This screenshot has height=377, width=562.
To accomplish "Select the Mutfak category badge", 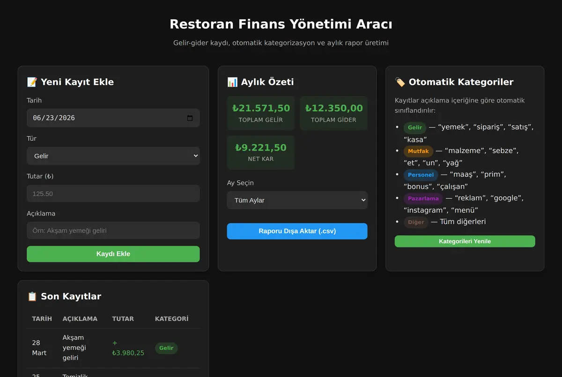I will pos(418,151).
